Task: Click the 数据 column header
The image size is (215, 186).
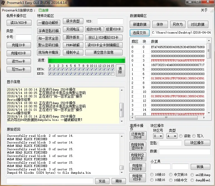Action: (178, 41)
